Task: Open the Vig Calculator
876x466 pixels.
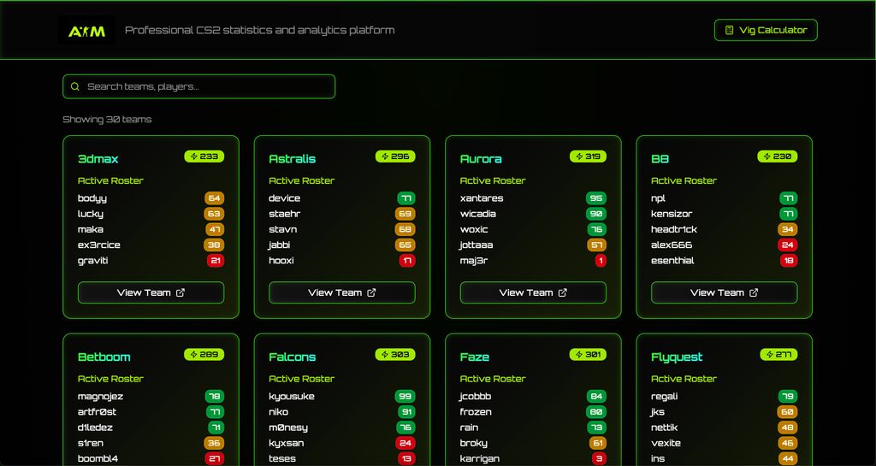Action: [766, 30]
